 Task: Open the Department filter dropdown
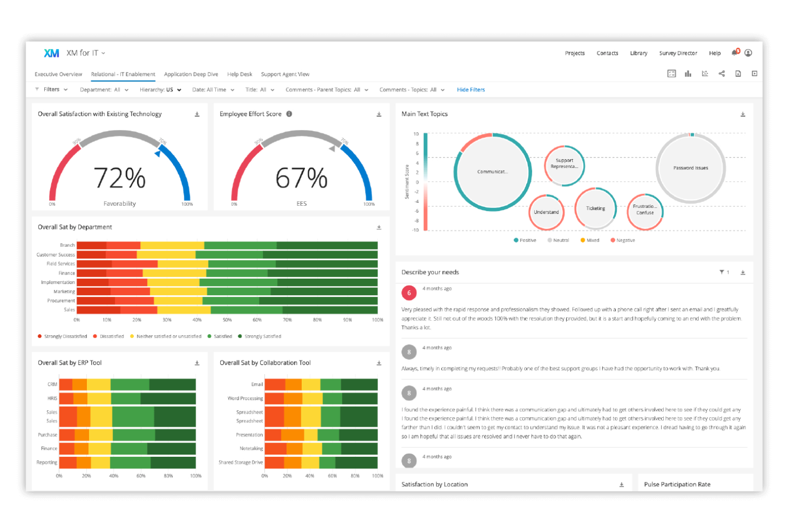coord(104,90)
